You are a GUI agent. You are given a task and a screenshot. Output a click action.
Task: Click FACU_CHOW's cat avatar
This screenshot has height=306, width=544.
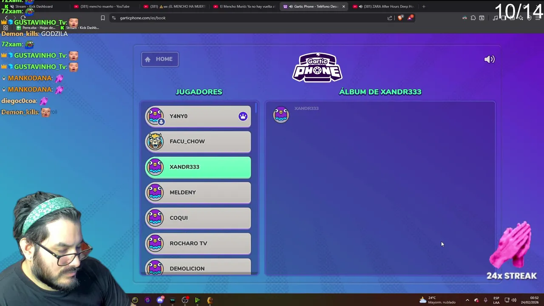(x=155, y=142)
